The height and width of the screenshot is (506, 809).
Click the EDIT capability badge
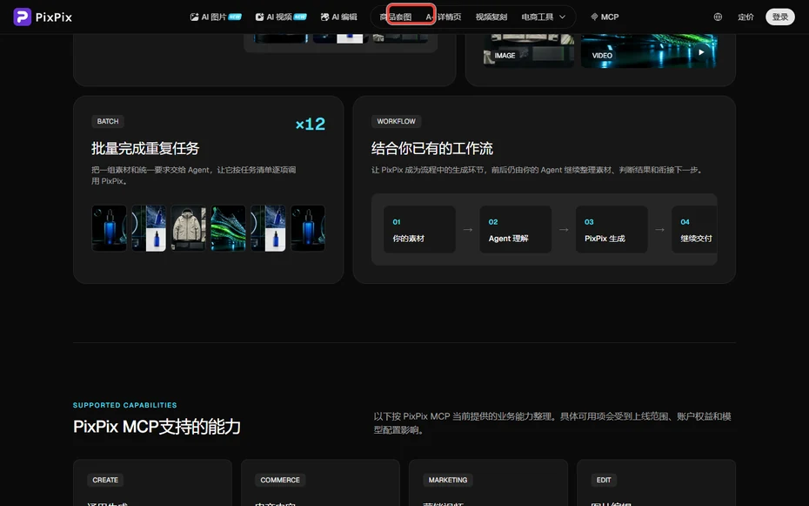click(604, 480)
